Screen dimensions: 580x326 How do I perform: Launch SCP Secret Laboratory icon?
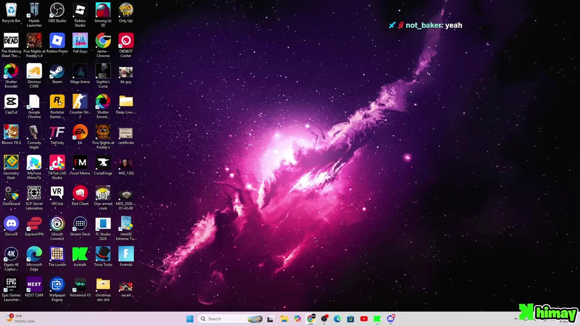tap(34, 197)
